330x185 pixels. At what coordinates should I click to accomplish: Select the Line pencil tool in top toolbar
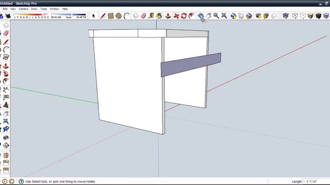pos(103,16)
